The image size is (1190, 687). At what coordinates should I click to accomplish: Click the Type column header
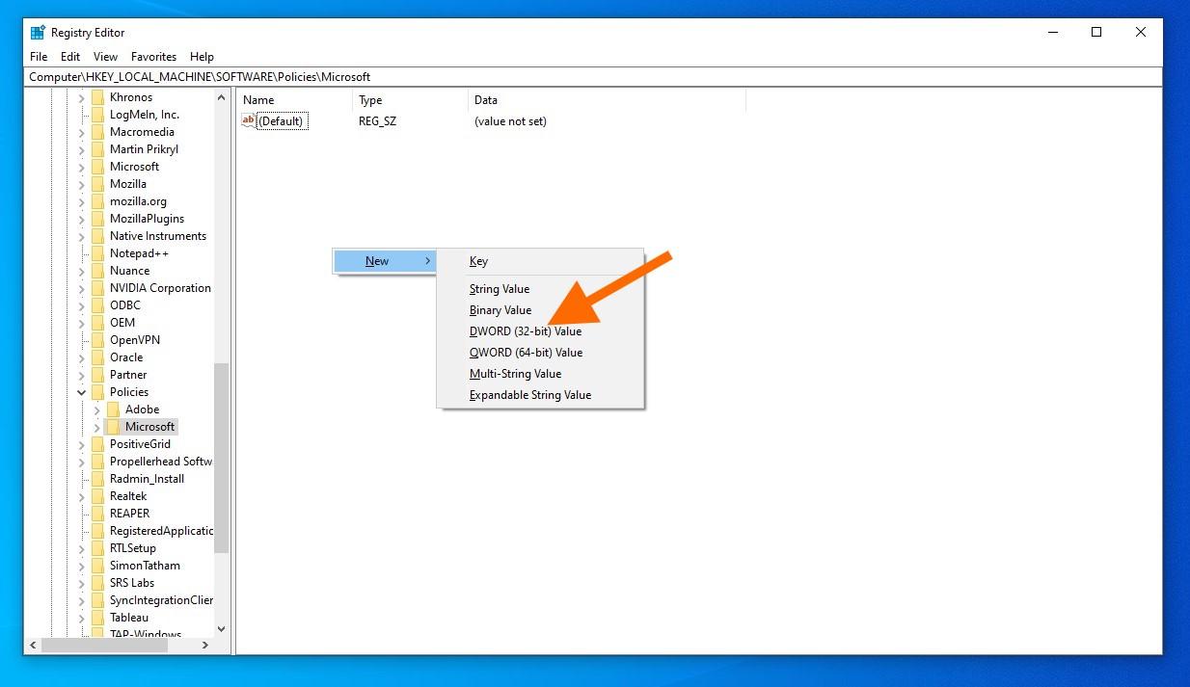[410, 100]
